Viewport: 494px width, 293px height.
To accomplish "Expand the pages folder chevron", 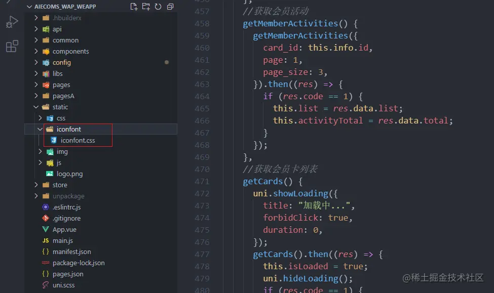I will pos(36,85).
